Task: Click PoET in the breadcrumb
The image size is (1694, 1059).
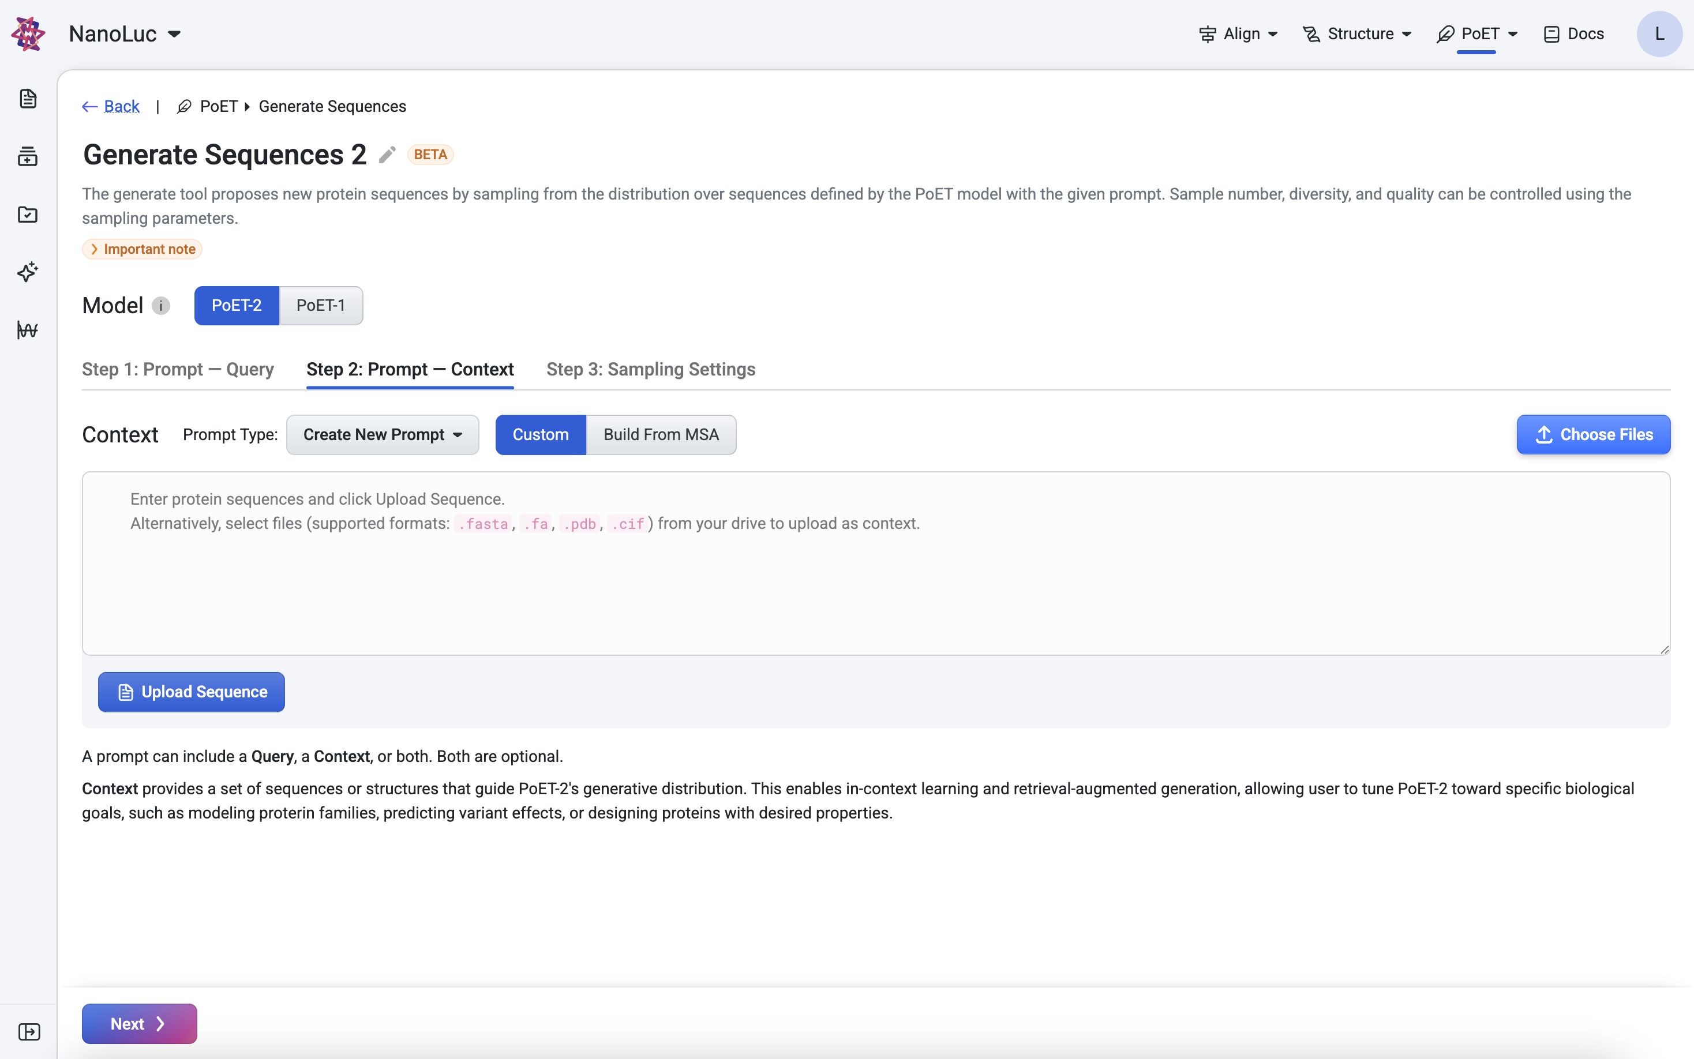Action: click(219, 107)
